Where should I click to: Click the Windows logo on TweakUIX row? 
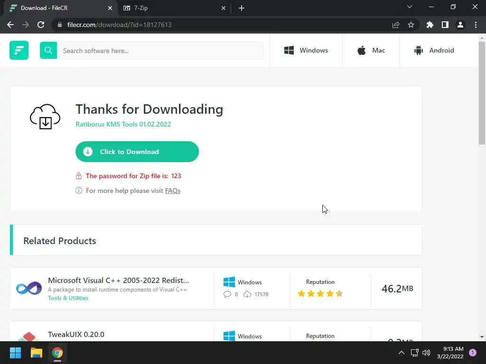coord(229,336)
